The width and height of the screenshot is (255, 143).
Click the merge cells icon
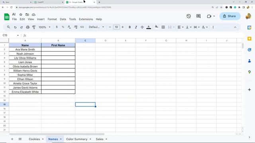coord(170,27)
